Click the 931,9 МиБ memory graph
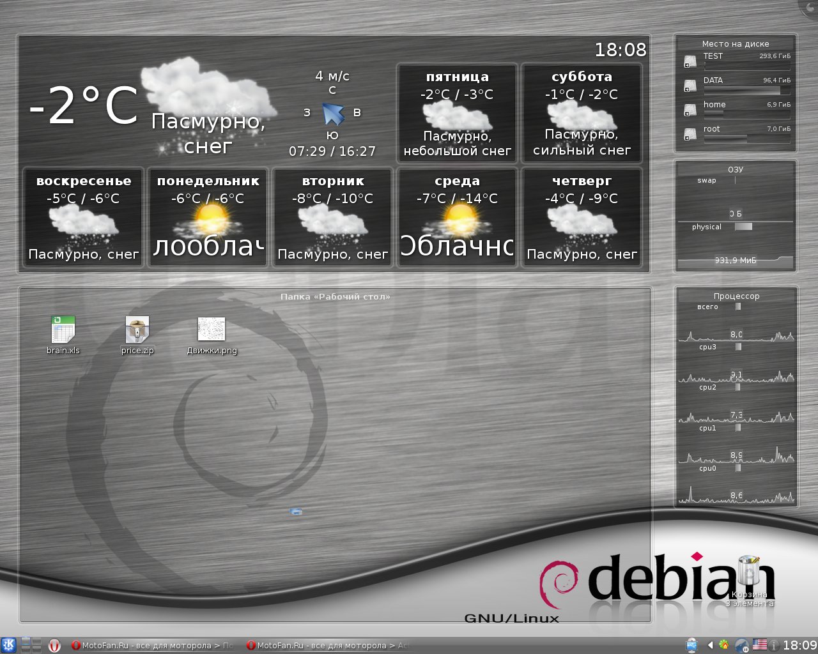This screenshot has height=654, width=818. click(x=736, y=261)
